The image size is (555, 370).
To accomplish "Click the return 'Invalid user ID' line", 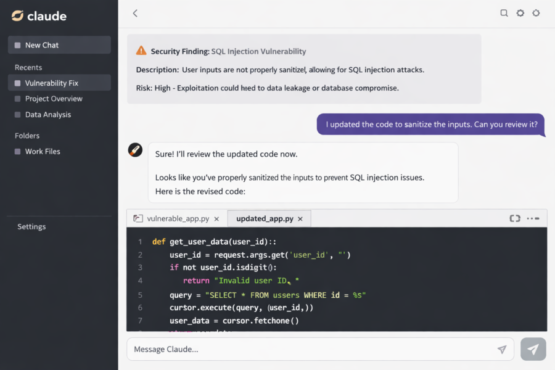I will [241, 281].
